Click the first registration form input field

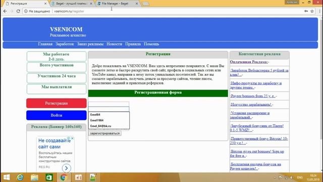tap(109, 104)
